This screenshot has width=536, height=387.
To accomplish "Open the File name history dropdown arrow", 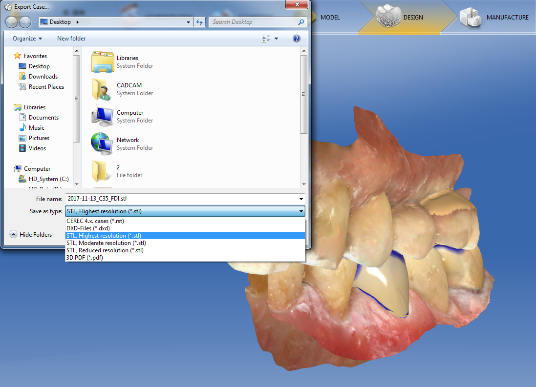I will 301,199.
